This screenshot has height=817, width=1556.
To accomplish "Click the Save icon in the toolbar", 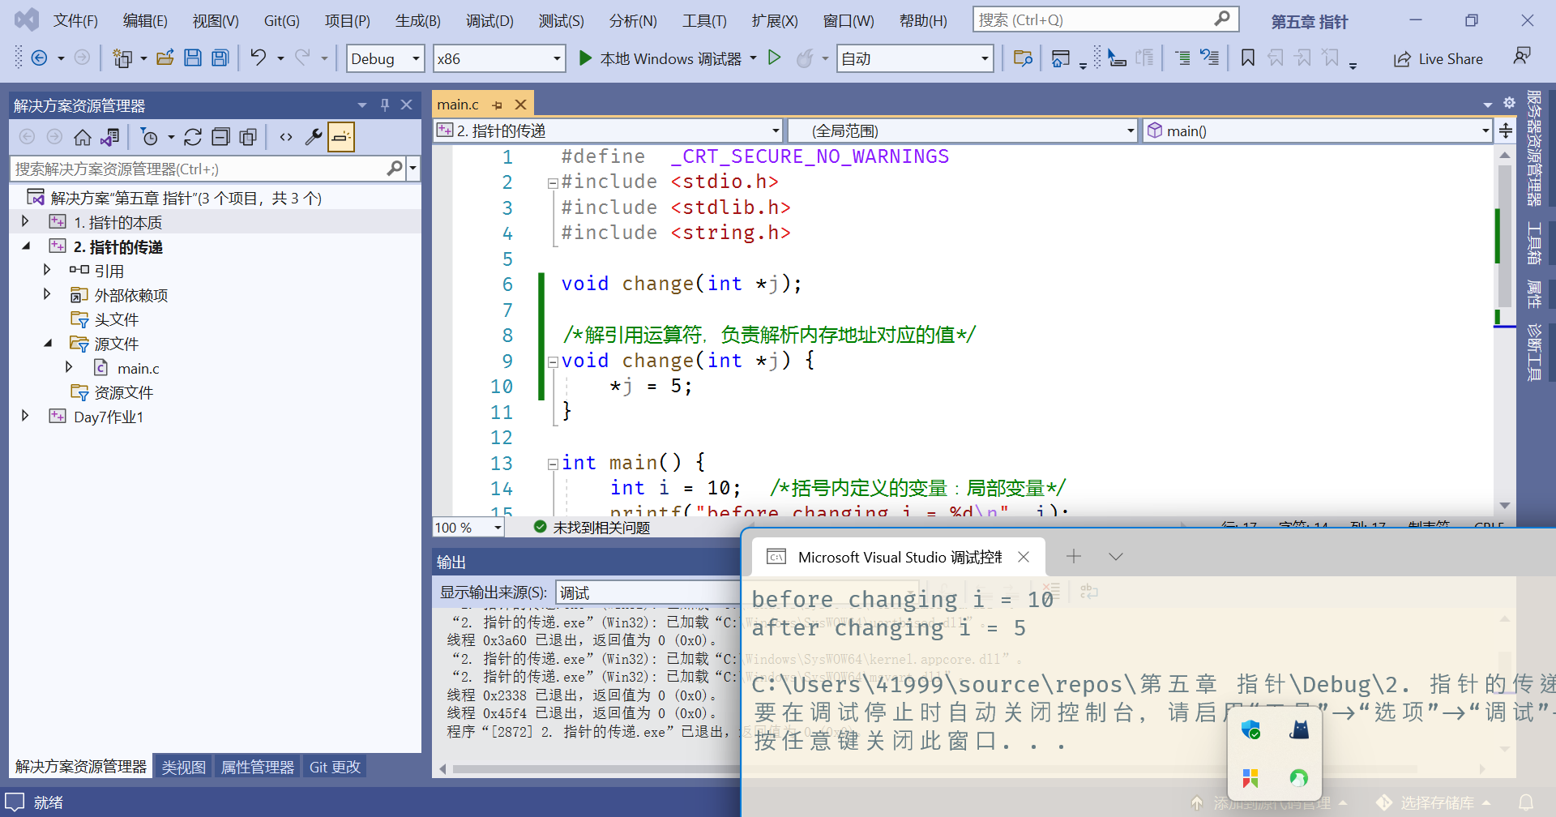I will 193,58.
